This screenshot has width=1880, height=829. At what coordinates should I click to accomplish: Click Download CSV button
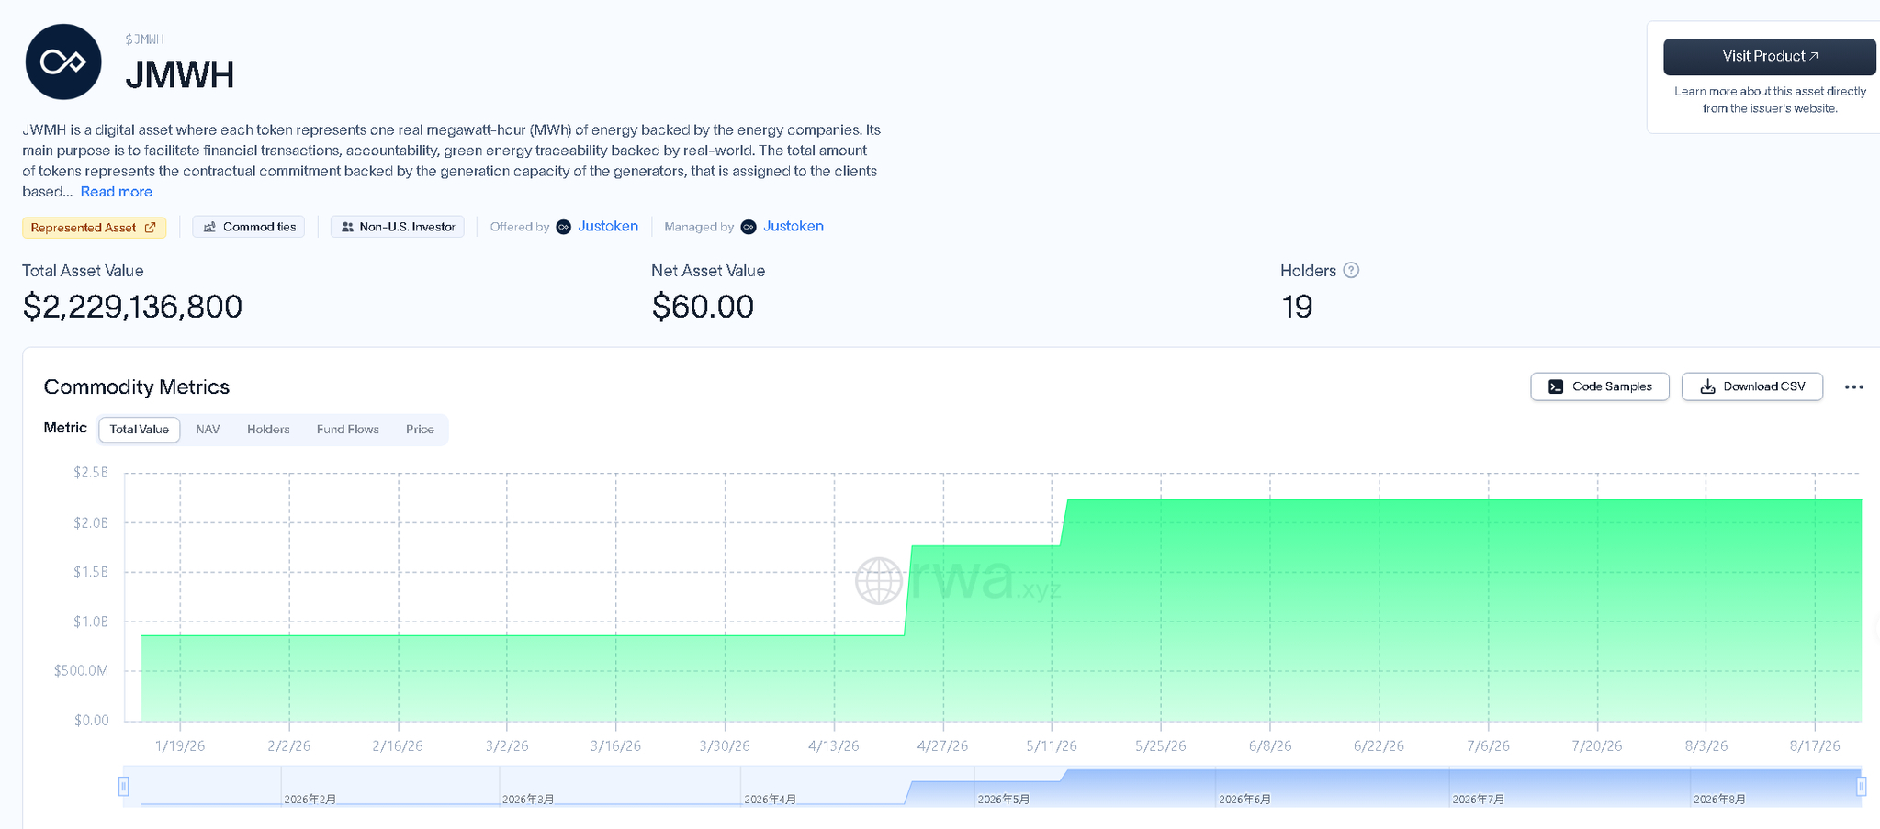[1752, 386]
